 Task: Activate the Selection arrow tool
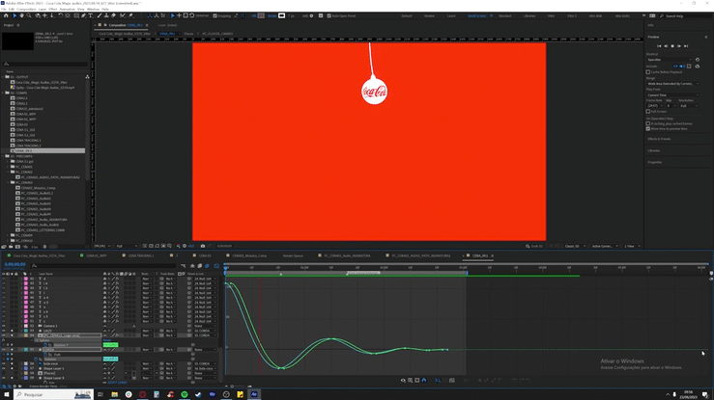click(x=14, y=15)
